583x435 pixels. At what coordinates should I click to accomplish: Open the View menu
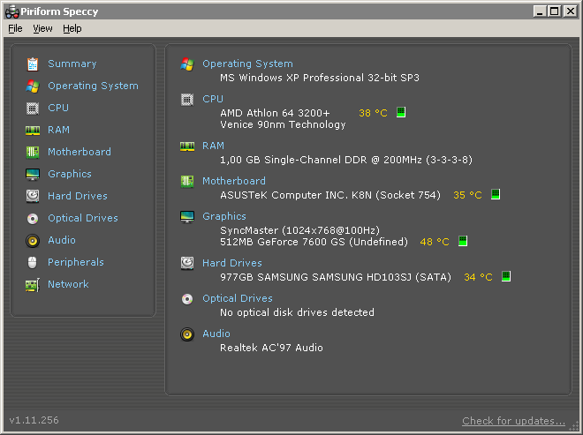coord(42,28)
